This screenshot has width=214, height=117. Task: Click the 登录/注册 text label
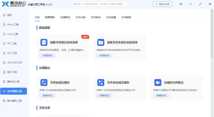click(x=164, y=4)
